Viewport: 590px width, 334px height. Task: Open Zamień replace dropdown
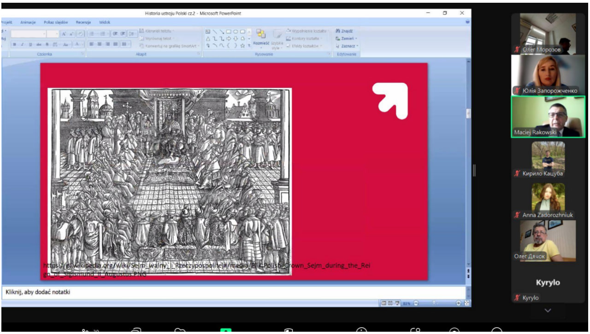(x=346, y=38)
